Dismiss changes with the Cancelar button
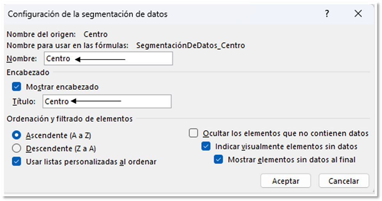 (344, 181)
